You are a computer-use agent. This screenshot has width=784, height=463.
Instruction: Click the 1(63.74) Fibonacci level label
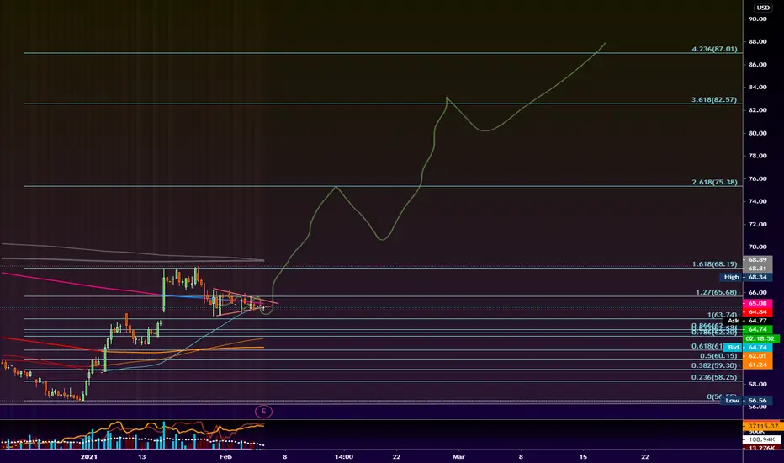point(722,315)
